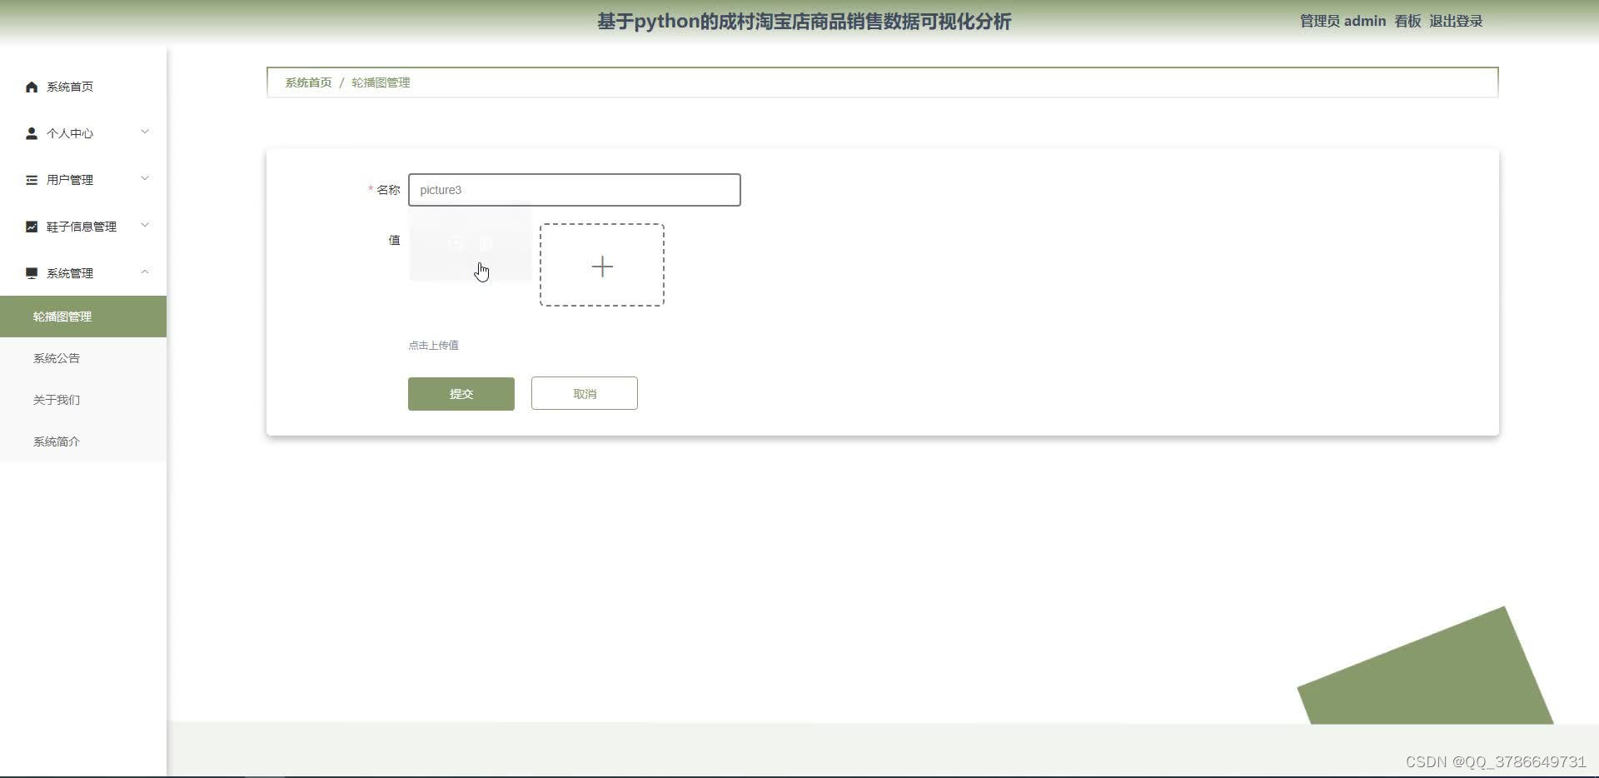Click the 轮播图管理 breadcrumb

pos(381,82)
